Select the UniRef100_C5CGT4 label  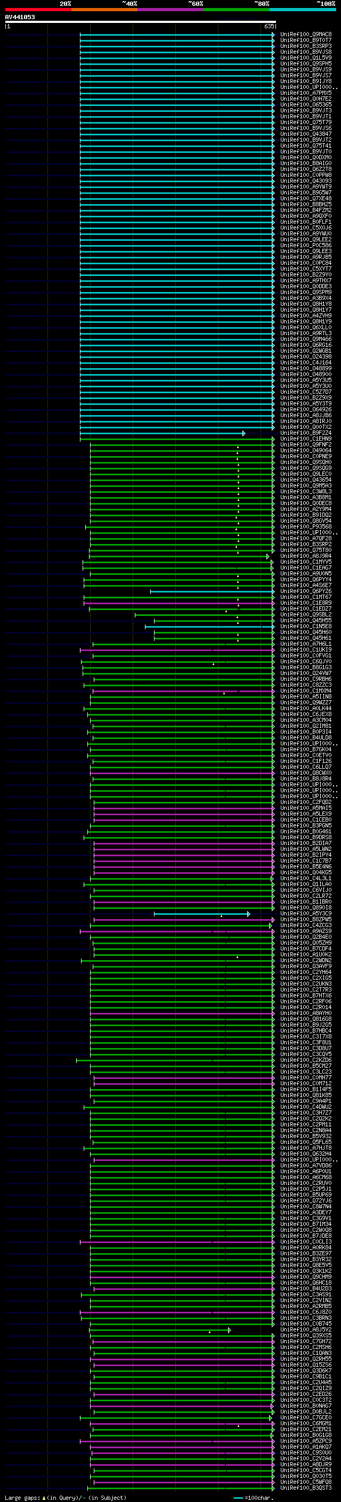[x=306, y=1470]
